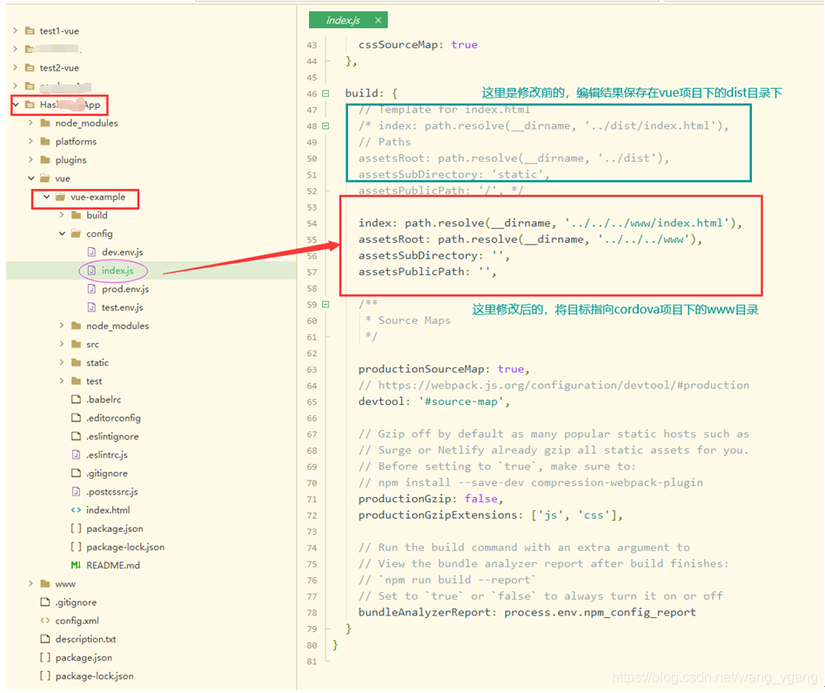Viewport: 825px width, 693px height.
Task: Click the README.md markdown icon
Action: [77, 565]
